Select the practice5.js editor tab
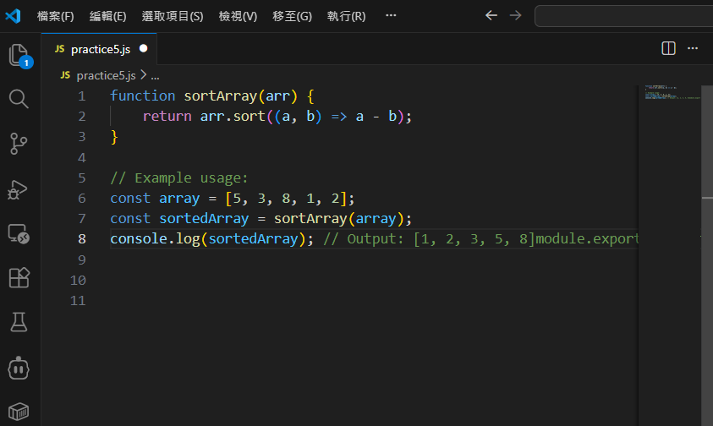713x426 pixels. [x=100, y=49]
